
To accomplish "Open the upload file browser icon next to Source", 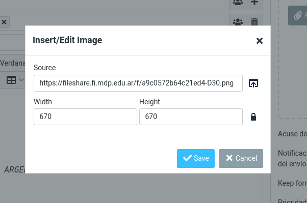I will click(253, 83).
